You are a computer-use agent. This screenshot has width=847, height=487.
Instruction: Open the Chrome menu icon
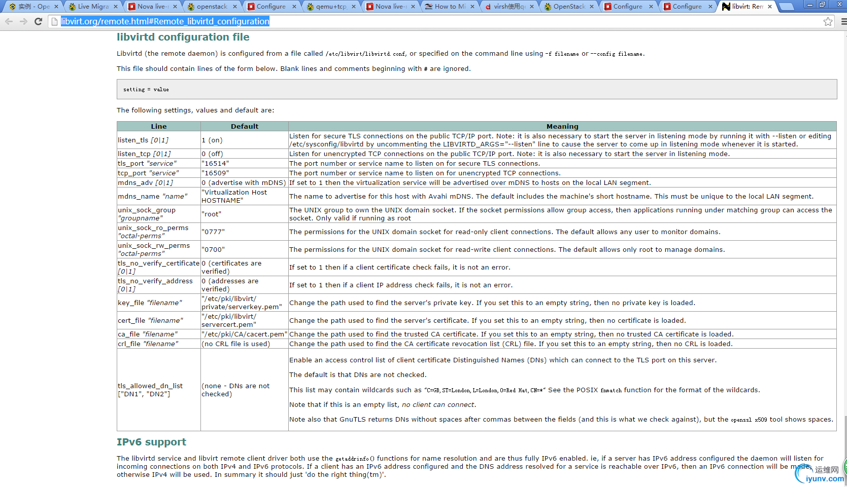coord(843,21)
